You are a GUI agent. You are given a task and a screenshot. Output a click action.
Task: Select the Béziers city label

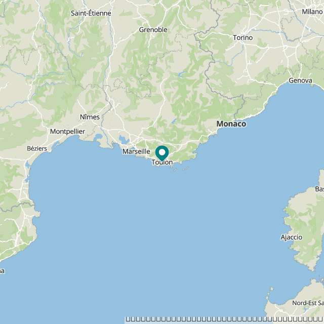(37, 148)
